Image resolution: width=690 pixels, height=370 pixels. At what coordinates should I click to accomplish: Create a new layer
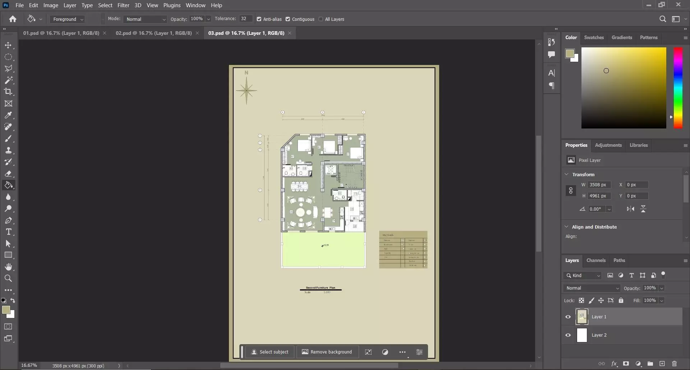click(x=662, y=364)
